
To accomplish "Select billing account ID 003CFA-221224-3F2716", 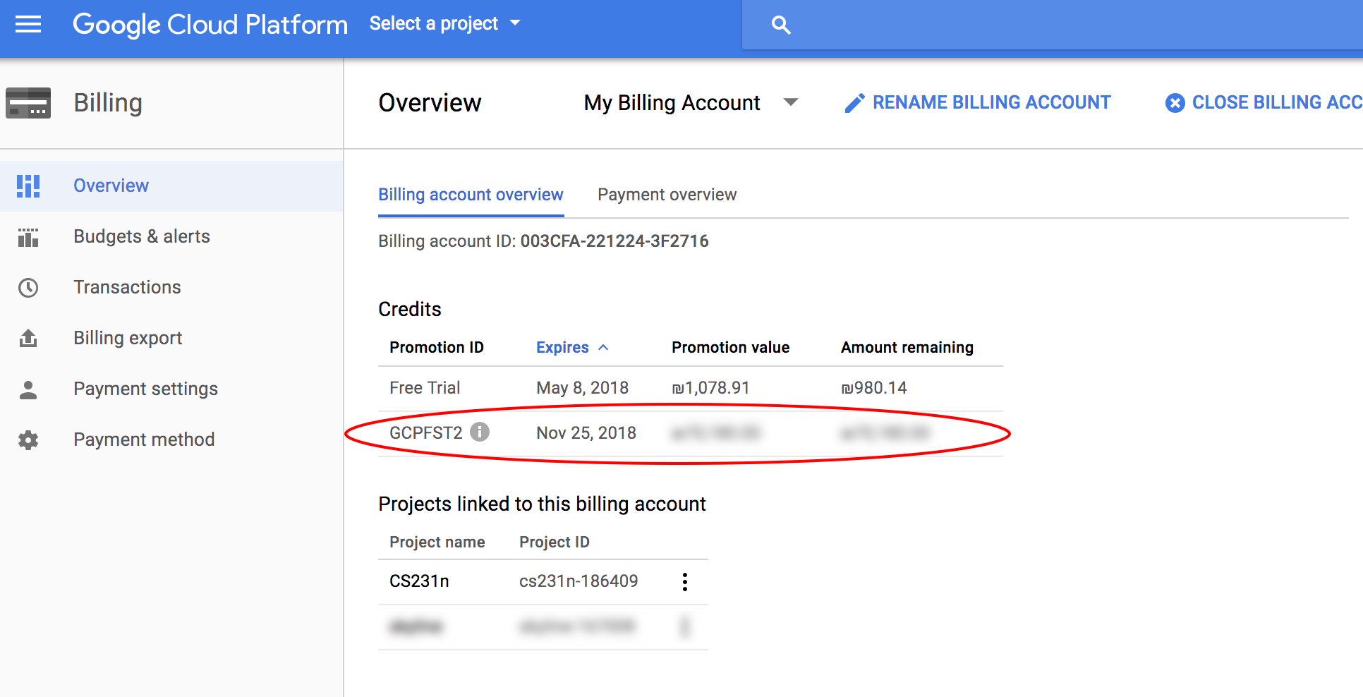I will (614, 241).
